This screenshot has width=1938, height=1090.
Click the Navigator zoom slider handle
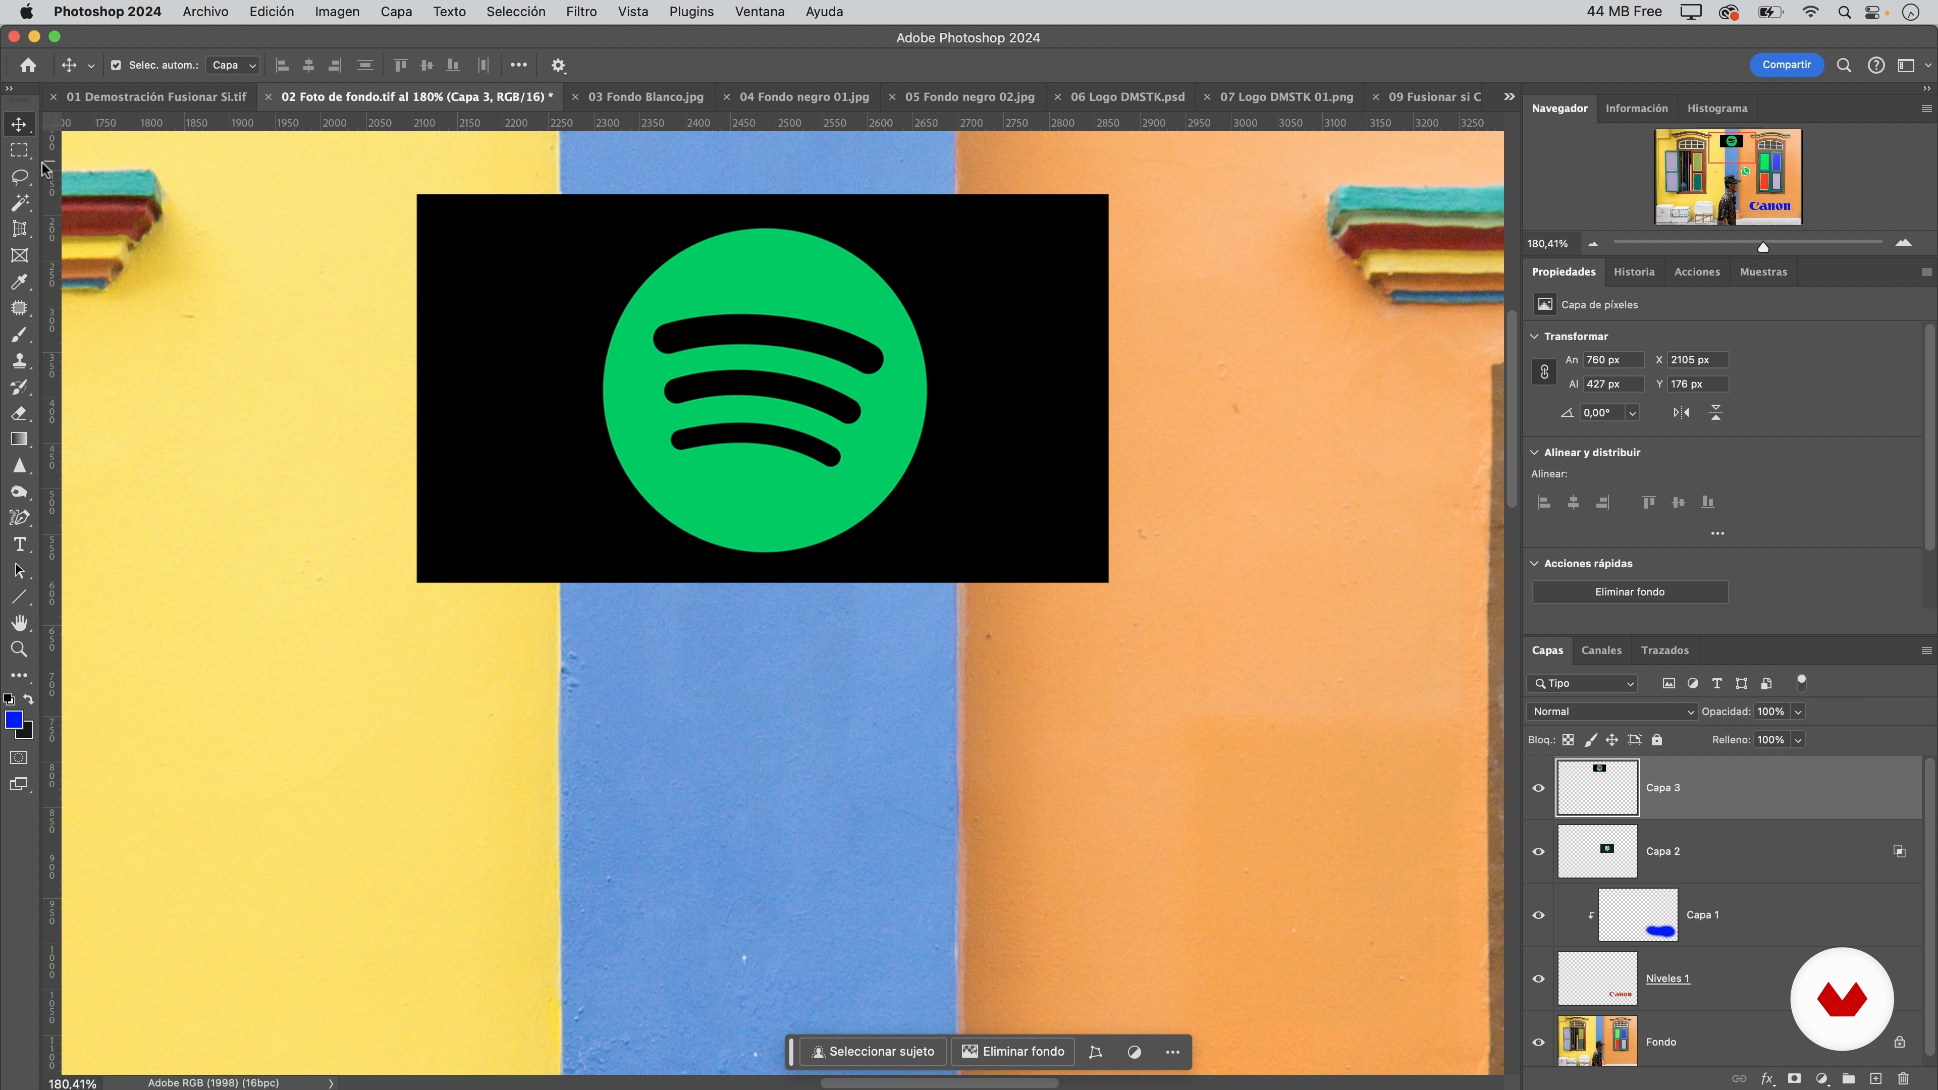click(x=1763, y=247)
